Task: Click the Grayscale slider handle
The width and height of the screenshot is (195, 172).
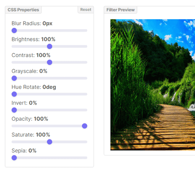Action: click(14, 78)
